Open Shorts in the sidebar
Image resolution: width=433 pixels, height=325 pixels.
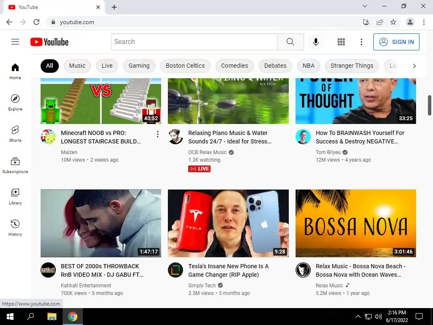click(15, 134)
